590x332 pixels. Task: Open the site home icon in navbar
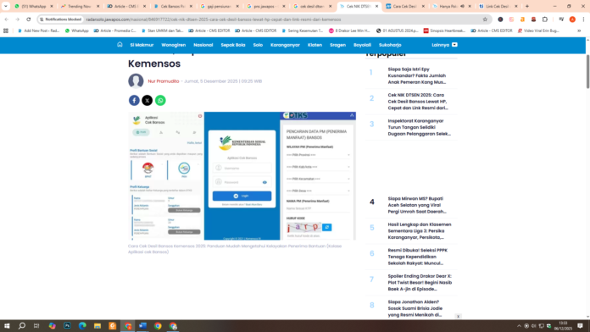(120, 44)
